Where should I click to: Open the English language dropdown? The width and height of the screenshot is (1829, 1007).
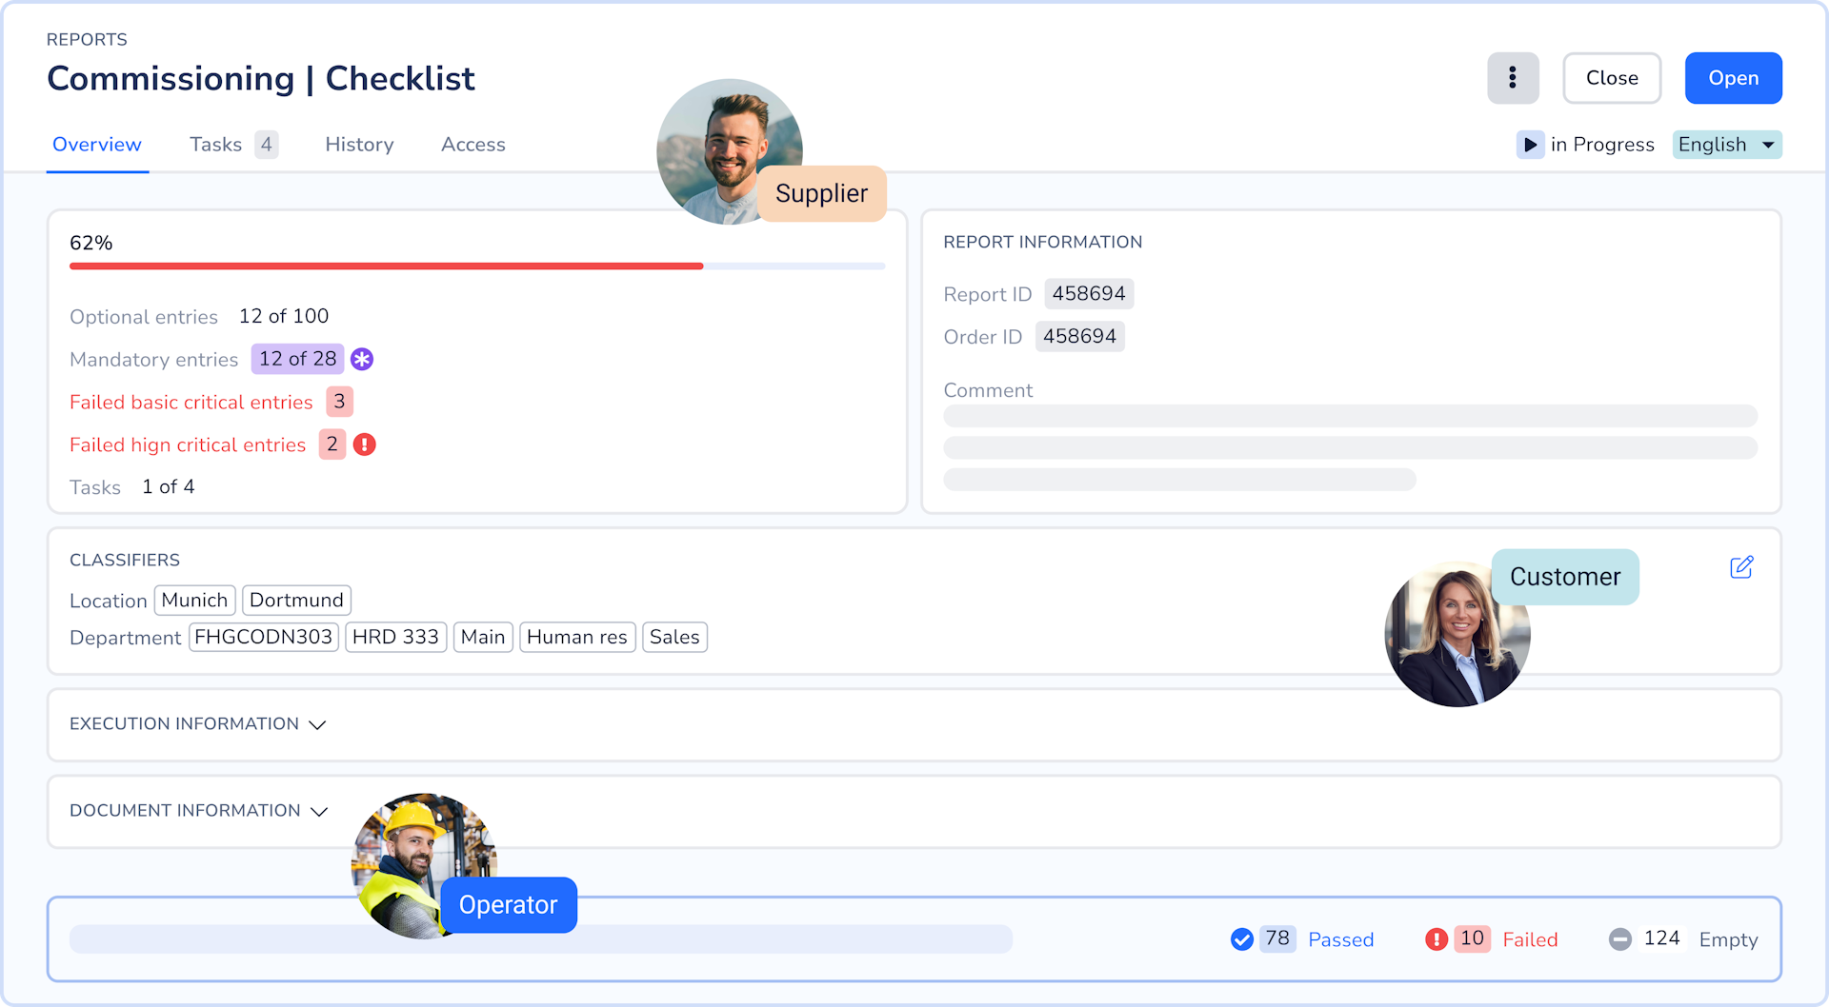pyautogui.click(x=1726, y=145)
